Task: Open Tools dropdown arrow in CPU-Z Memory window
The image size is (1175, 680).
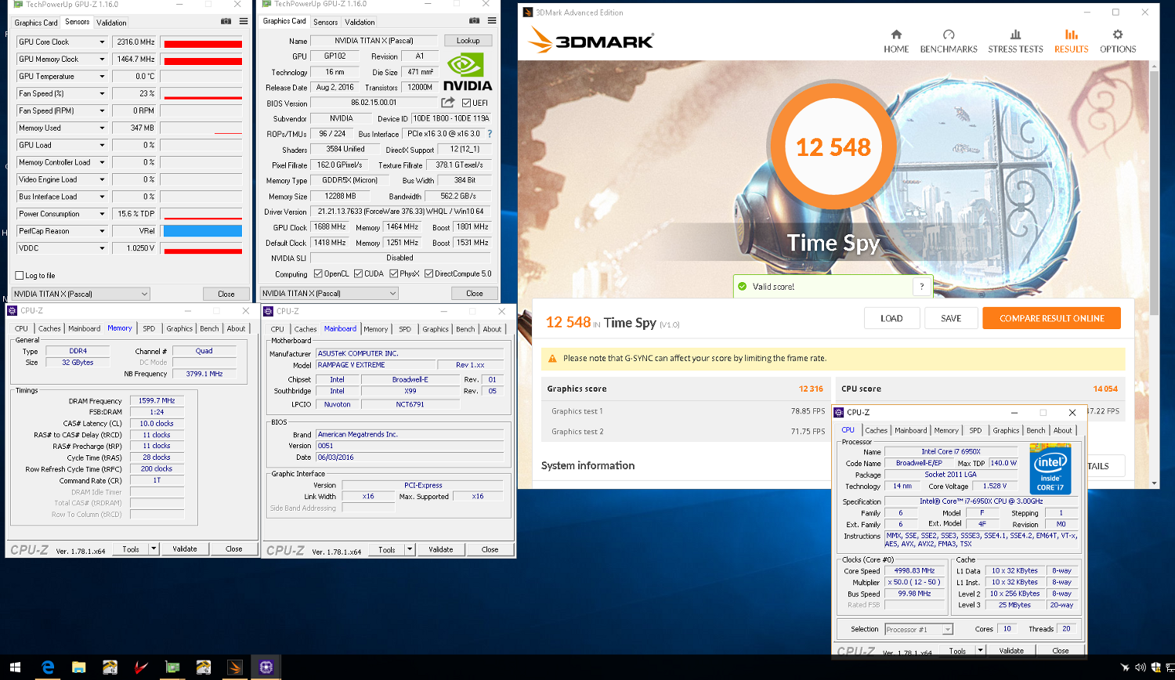Action: [154, 548]
